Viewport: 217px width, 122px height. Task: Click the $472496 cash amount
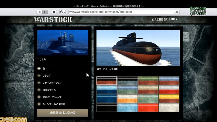[x=198, y=9]
